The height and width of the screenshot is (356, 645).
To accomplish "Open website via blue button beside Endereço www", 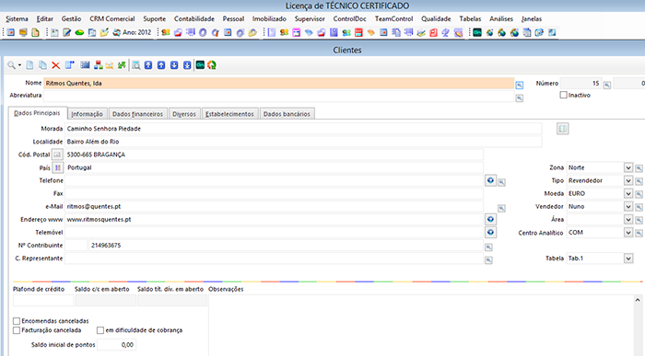I will pos(490,219).
